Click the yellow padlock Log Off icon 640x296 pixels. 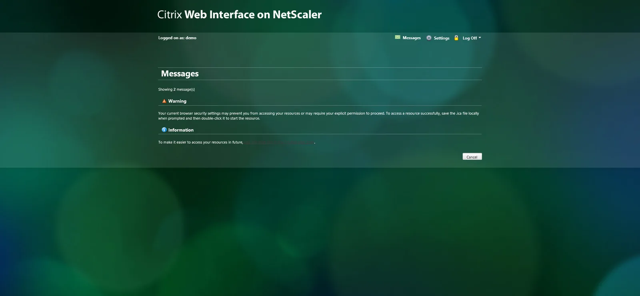click(456, 38)
